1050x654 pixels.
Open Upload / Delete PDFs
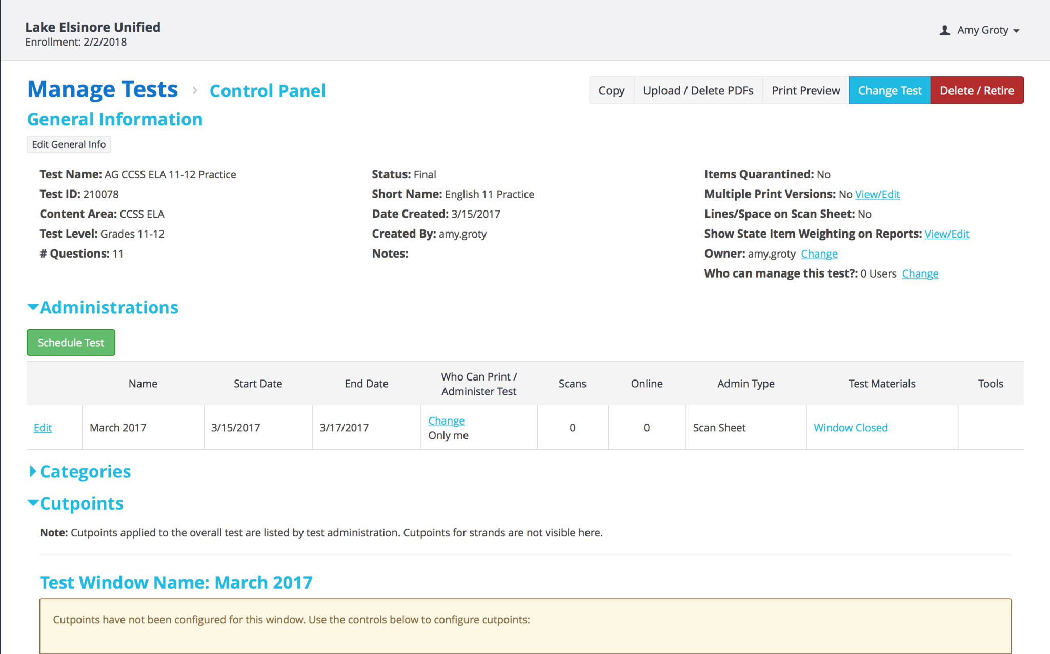(698, 91)
